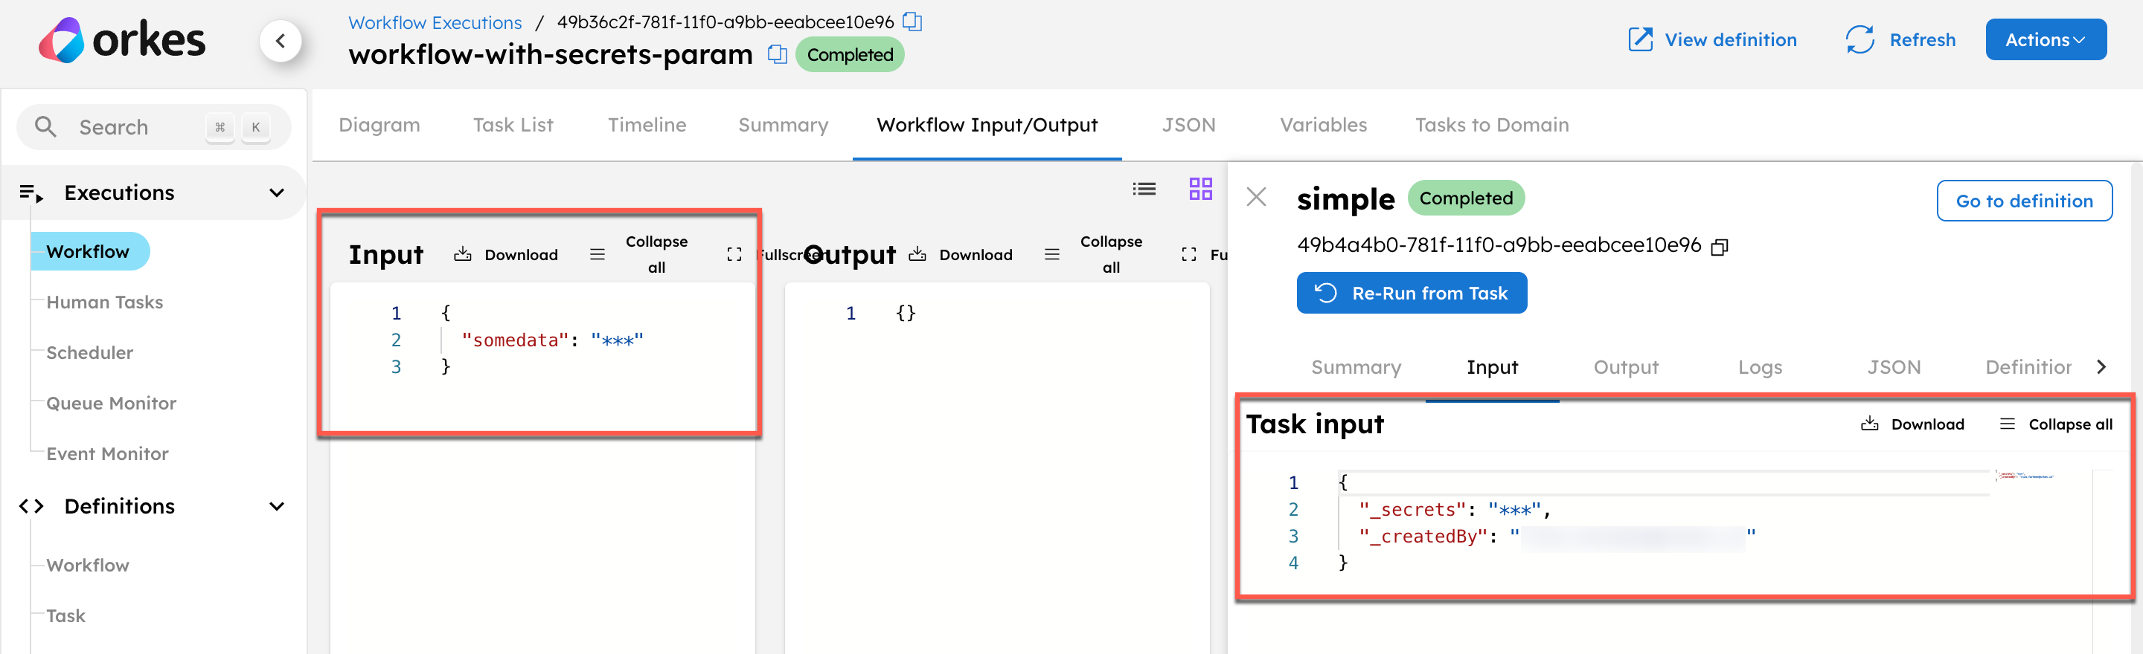Click the Completed badge next to simple
The height and width of the screenshot is (654, 2143).
(1466, 198)
